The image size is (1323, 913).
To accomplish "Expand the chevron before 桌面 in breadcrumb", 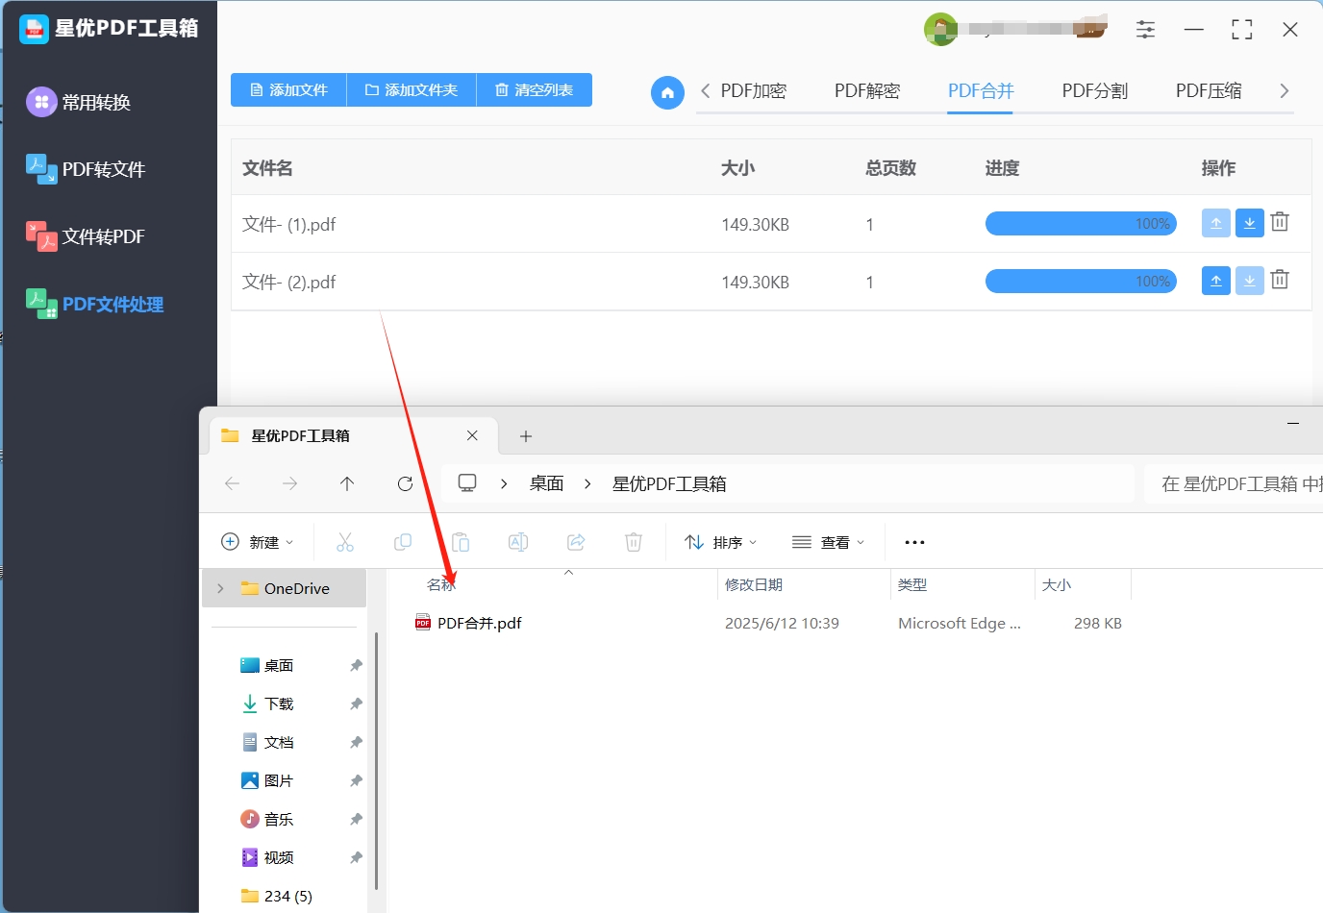I will [504, 483].
